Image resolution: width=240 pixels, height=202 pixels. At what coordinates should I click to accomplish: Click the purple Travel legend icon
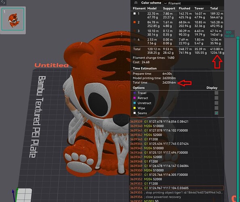click(x=135, y=93)
